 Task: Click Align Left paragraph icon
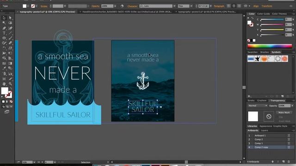click(x=228, y=6)
